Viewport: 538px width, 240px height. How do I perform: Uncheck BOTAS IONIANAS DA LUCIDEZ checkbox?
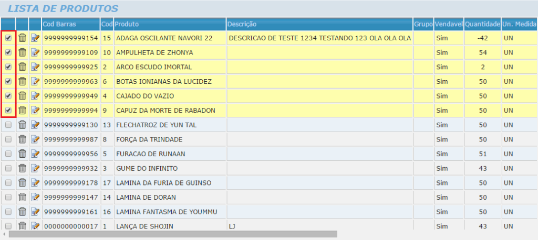8,81
